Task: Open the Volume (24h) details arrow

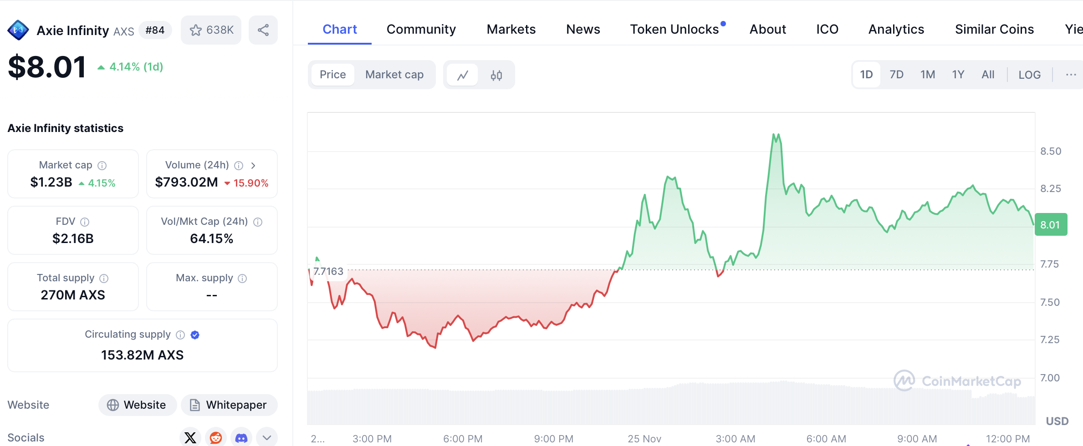Action: pos(253,165)
